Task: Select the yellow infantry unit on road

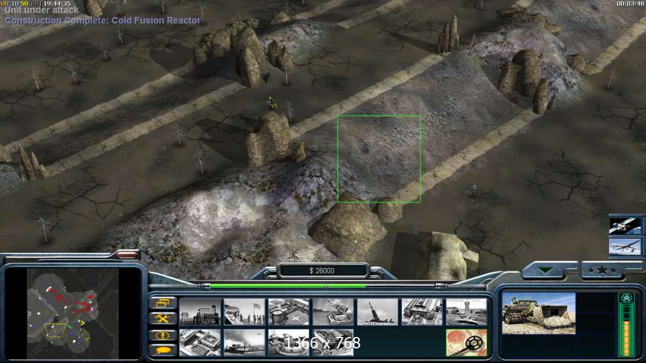Action: point(271,102)
